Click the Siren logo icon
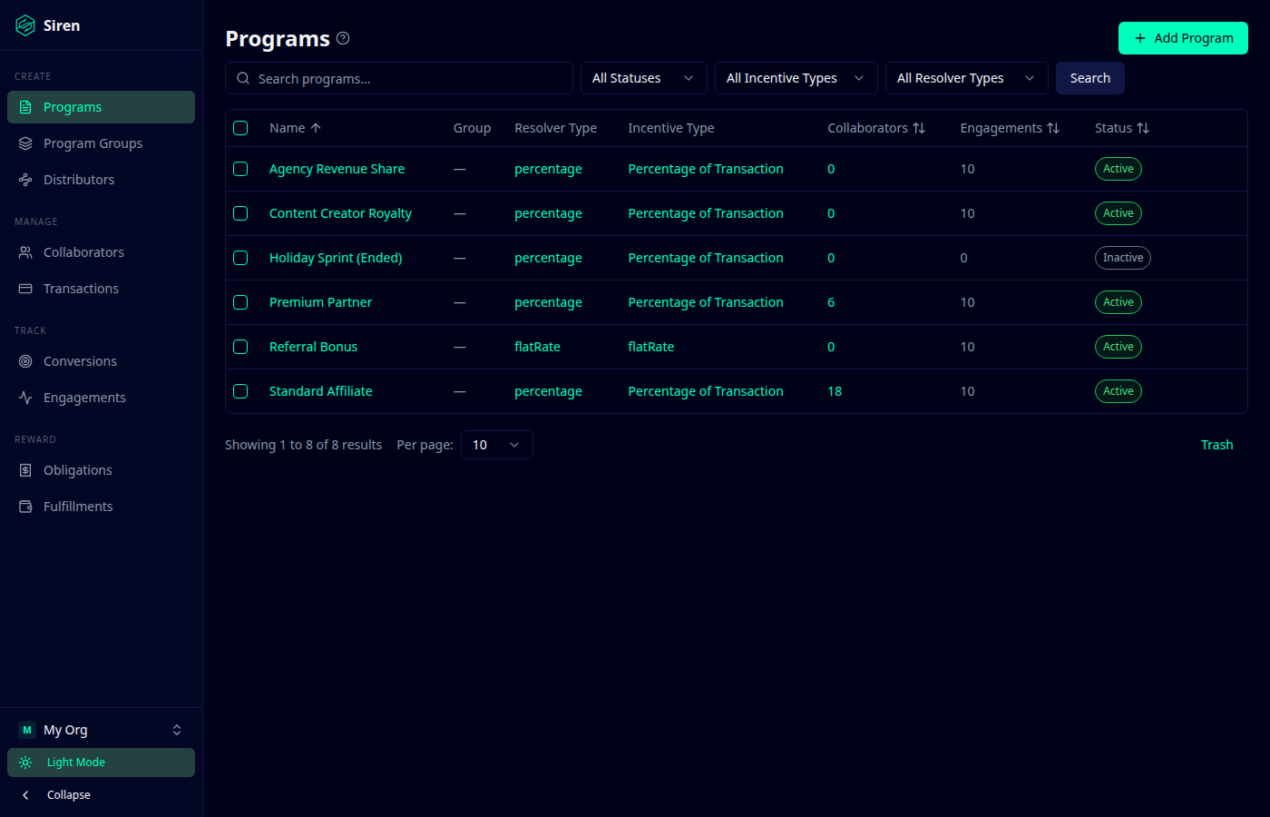The image size is (1270, 817). 25,25
